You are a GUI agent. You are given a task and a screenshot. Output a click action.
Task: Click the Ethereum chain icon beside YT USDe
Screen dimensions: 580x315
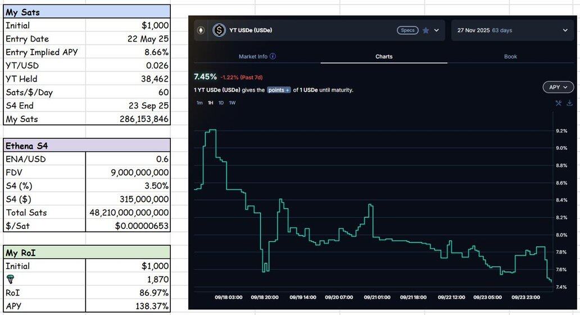point(201,30)
